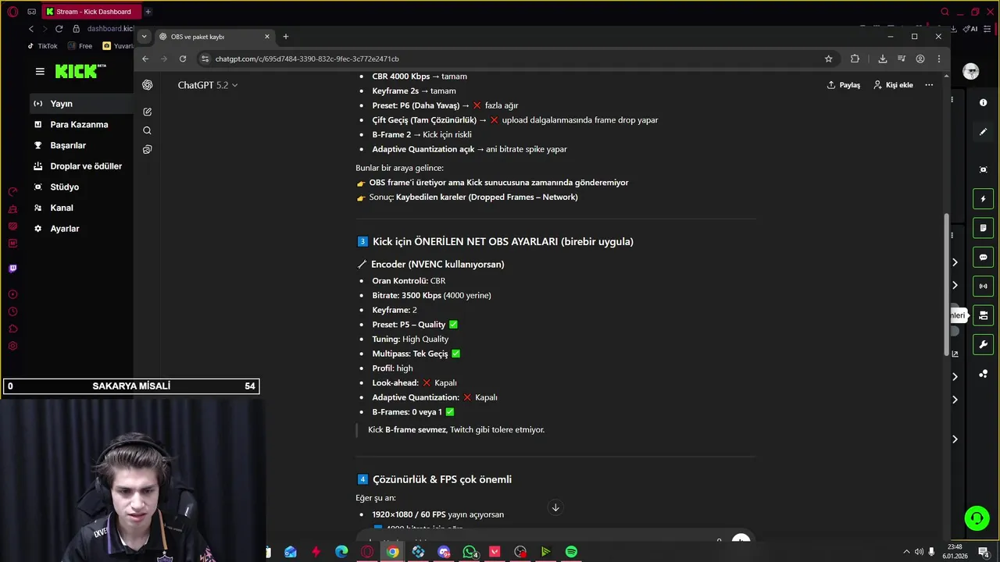Screen dimensions: 1000x562
Task: Open Chrome three-dot menu
Action: click(x=938, y=59)
